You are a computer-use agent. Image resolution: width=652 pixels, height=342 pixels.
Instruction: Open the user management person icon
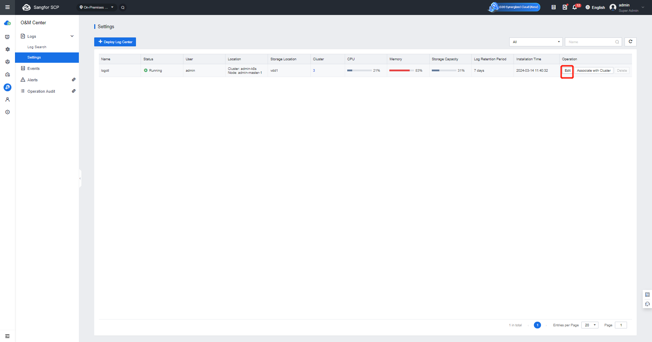7,99
